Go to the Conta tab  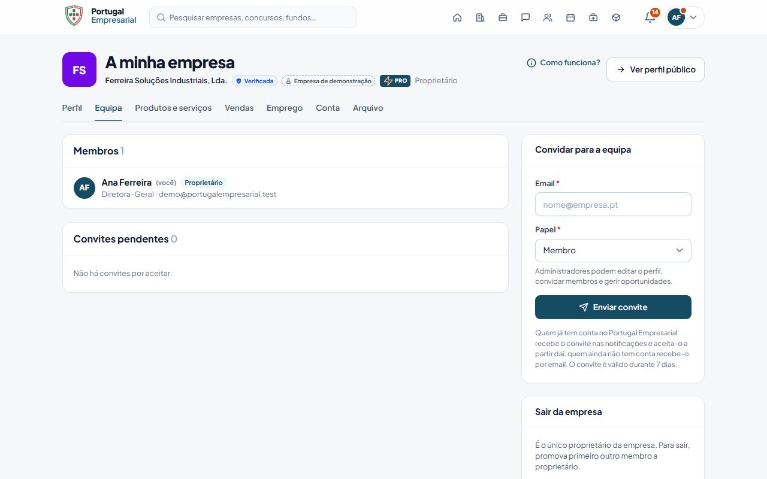point(328,108)
